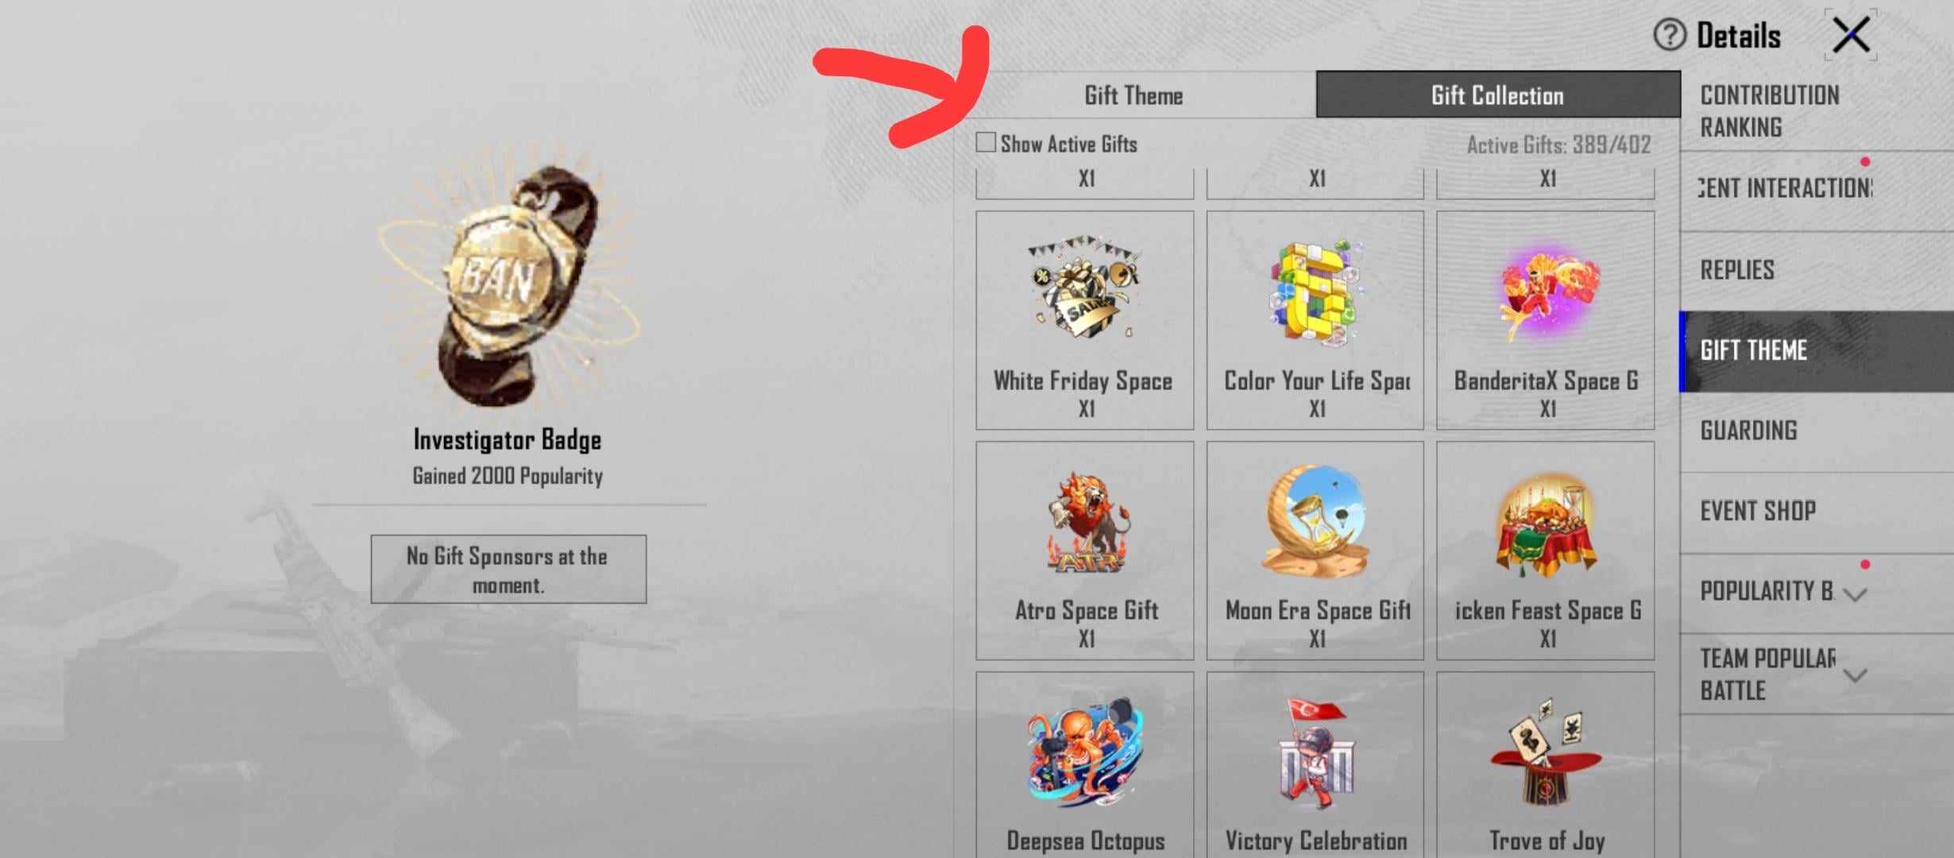
Task: Open the Details help question mark icon
Action: (1670, 35)
